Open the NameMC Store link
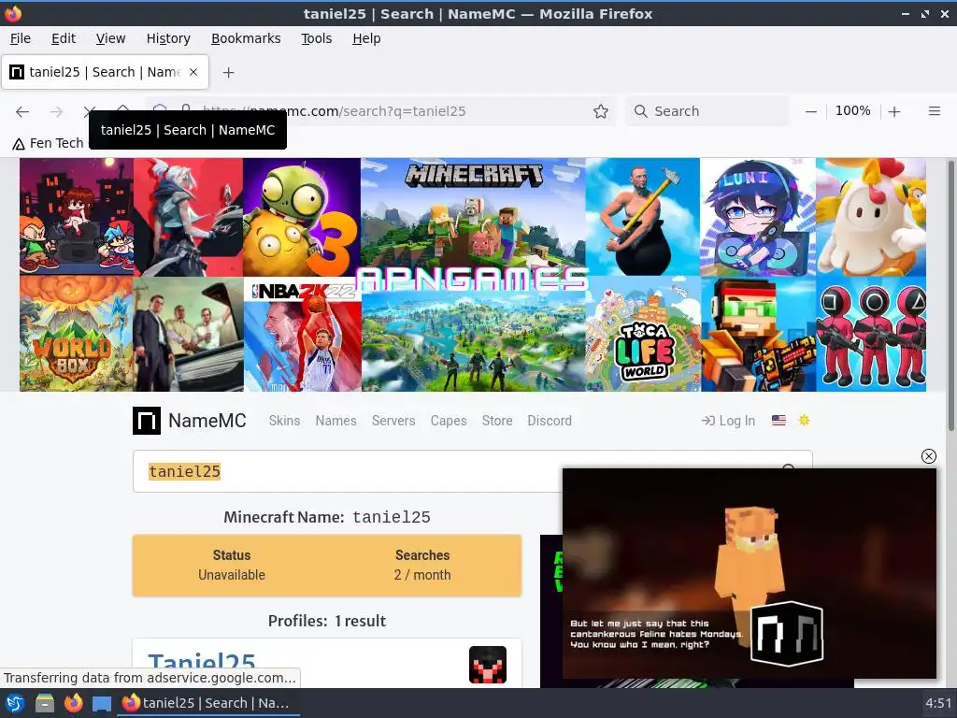Screen dimensions: 957x718 pos(497,421)
